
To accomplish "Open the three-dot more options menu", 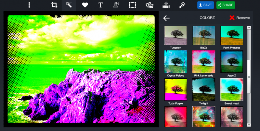I will [x=29, y=5].
